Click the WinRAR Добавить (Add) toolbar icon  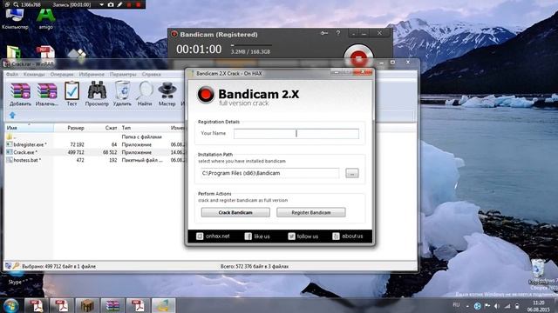pos(20,90)
